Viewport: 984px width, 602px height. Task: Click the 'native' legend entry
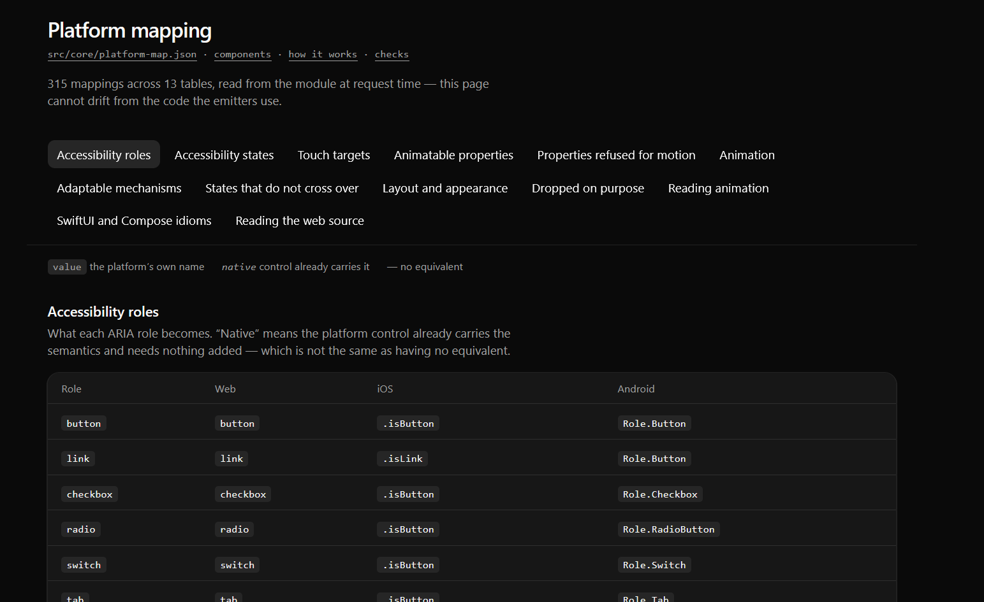click(295, 267)
